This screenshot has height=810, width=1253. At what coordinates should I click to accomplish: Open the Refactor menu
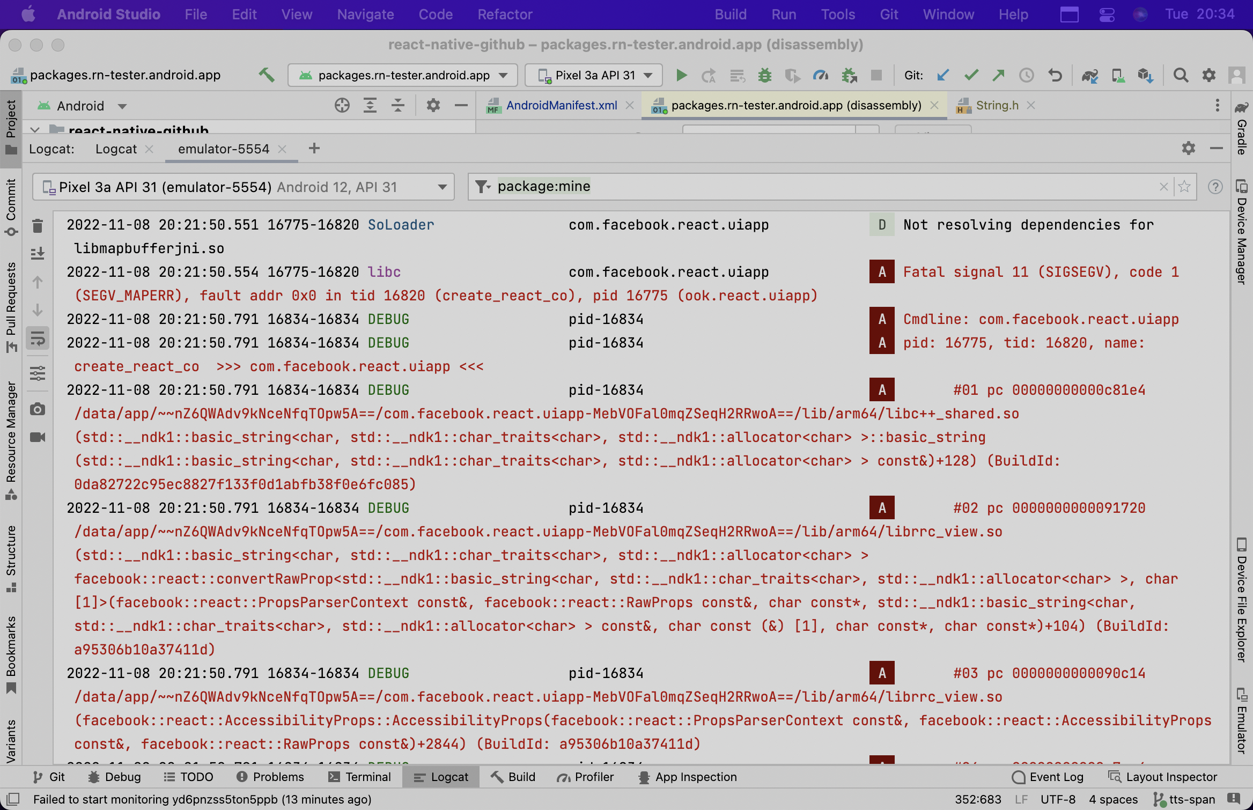pos(505,14)
